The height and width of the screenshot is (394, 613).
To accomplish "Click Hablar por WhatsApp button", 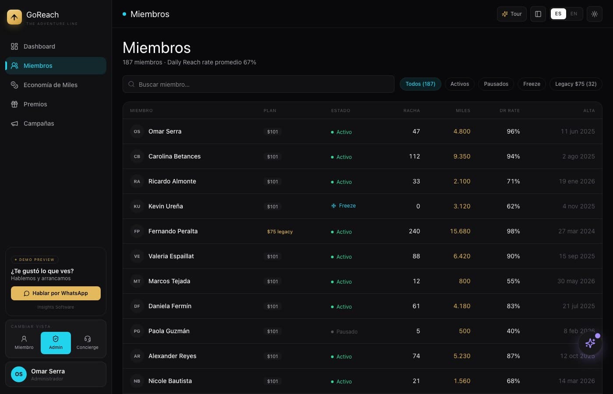I will coord(56,293).
